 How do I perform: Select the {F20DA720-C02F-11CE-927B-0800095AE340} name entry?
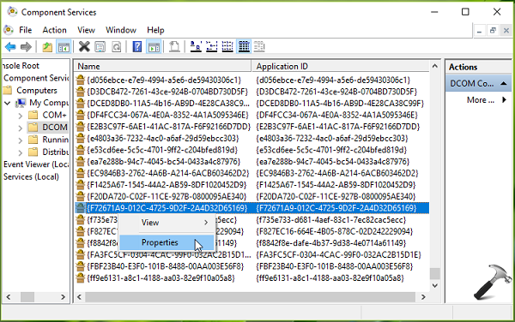pyautogui.click(x=167, y=197)
